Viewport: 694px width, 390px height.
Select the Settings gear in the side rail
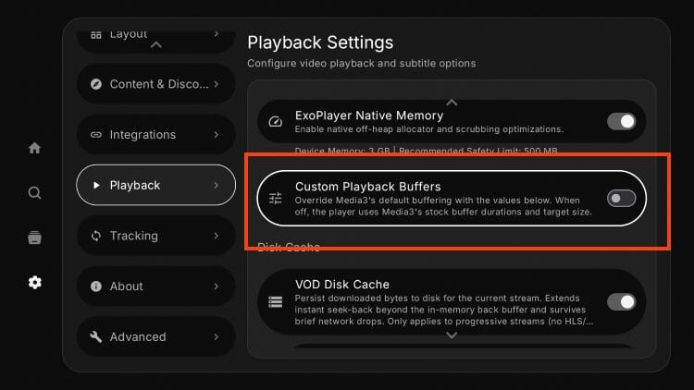point(34,282)
